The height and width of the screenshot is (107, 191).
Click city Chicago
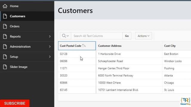coord(169,83)
